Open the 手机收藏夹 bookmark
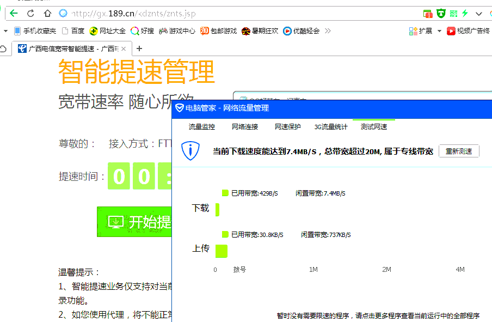492x322 pixels. [35, 31]
